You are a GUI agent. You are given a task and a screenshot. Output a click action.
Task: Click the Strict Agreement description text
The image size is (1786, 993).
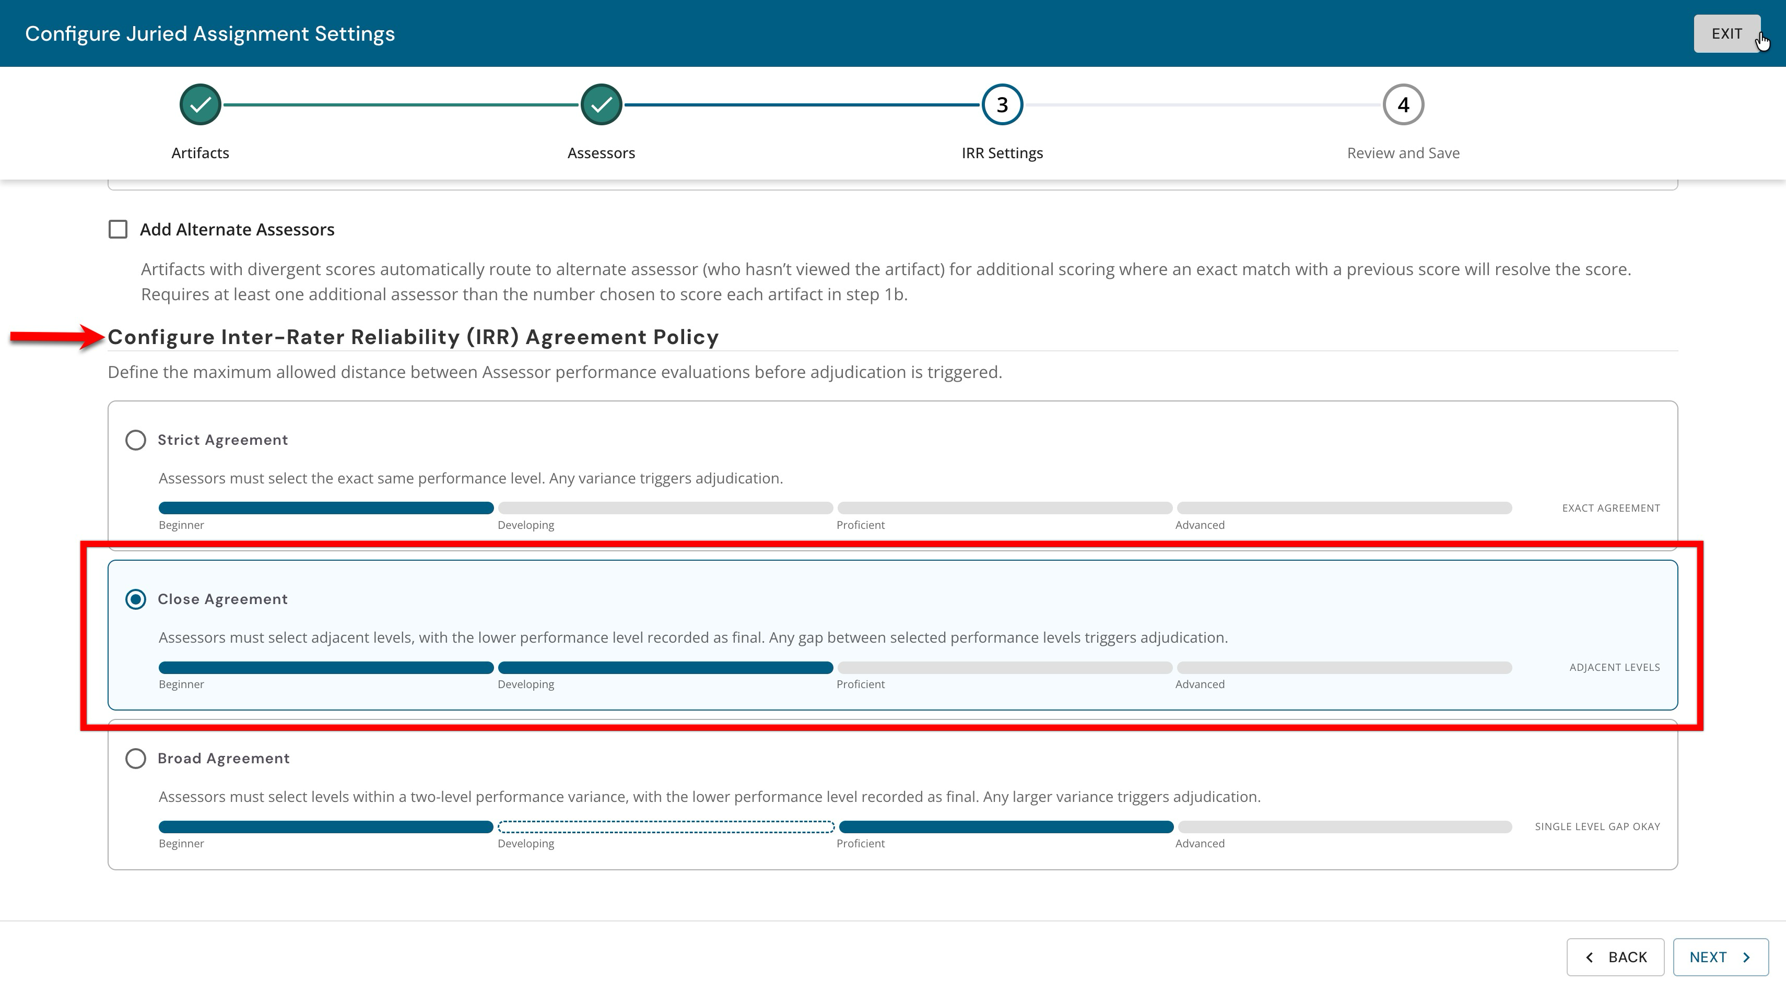click(470, 479)
